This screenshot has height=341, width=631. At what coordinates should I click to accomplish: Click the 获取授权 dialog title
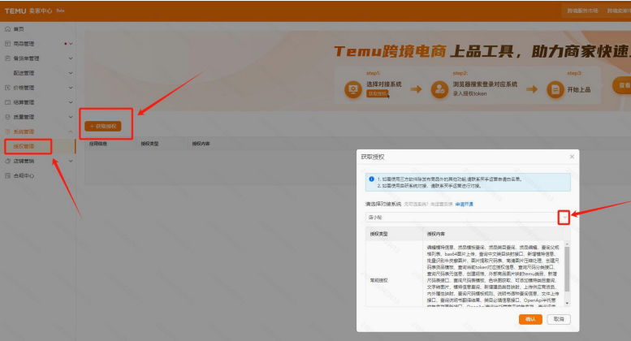[x=373, y=157]
